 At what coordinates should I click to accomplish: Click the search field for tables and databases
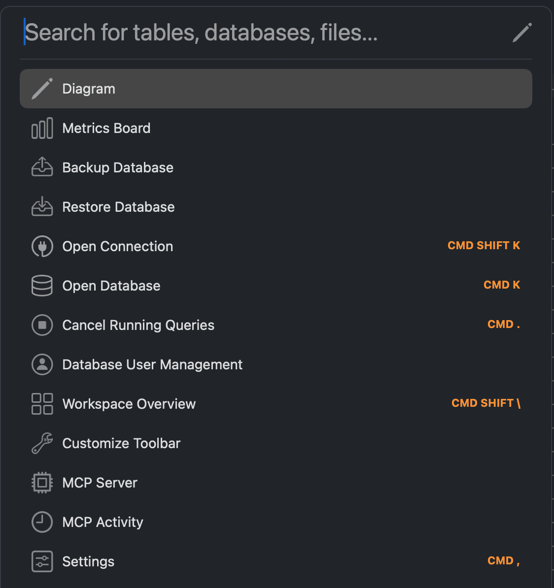pos(263,32)
